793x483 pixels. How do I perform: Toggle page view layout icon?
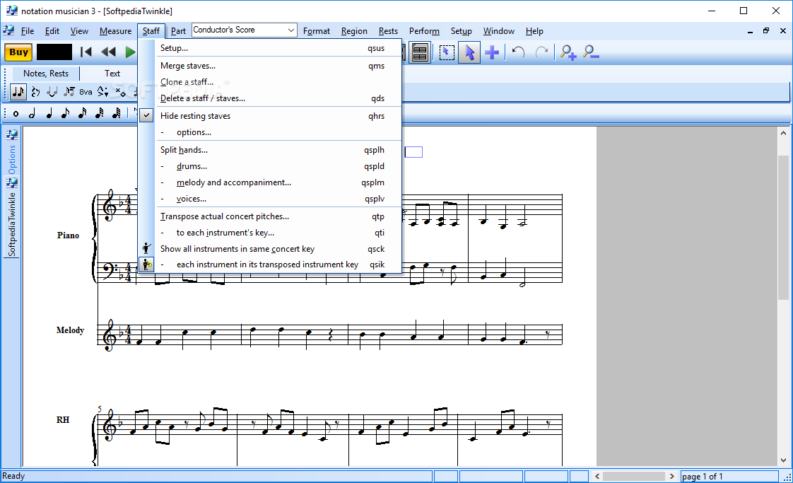[420, 52]
